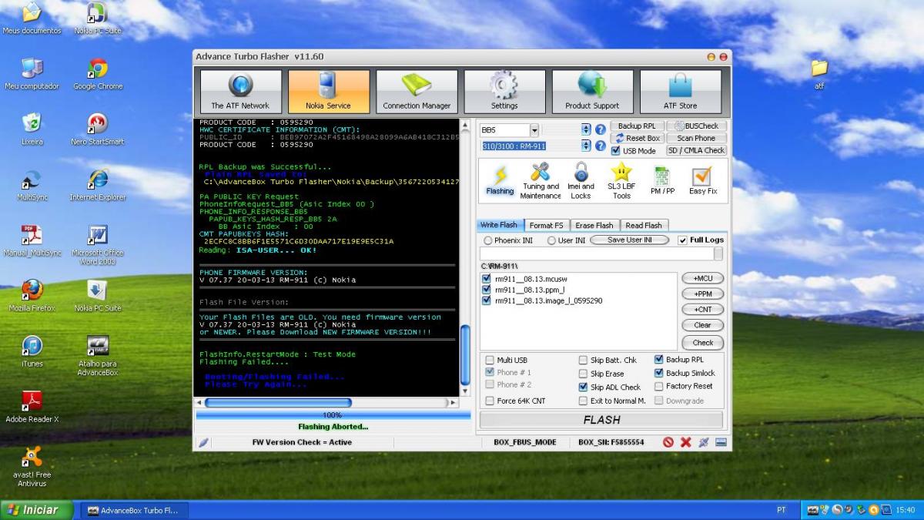Open the Easy Fix section
The width and height of the screenshot is (924, 520).
[703, 181]
